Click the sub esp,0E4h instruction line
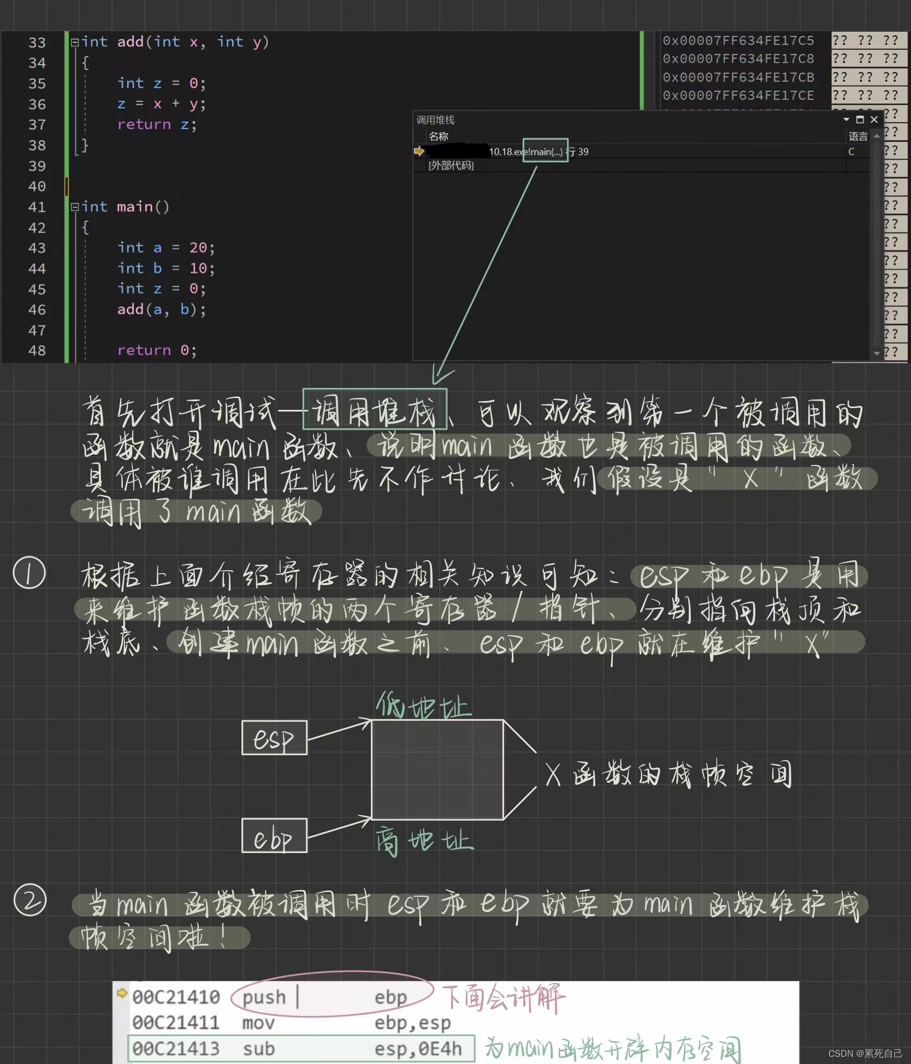 tap(301, 1048)
